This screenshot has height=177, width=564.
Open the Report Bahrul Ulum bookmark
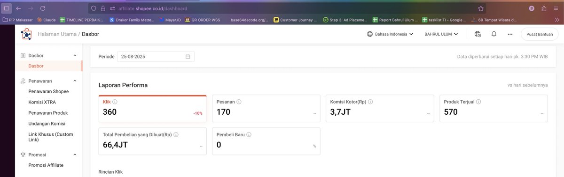395,20
